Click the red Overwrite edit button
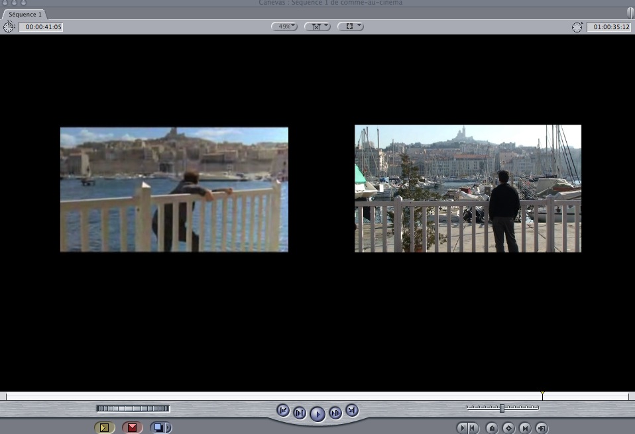 point(132,427)
